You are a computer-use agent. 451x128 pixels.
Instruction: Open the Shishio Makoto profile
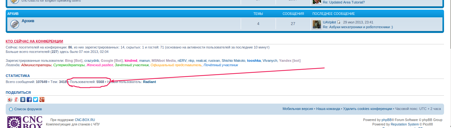(233, 61)
